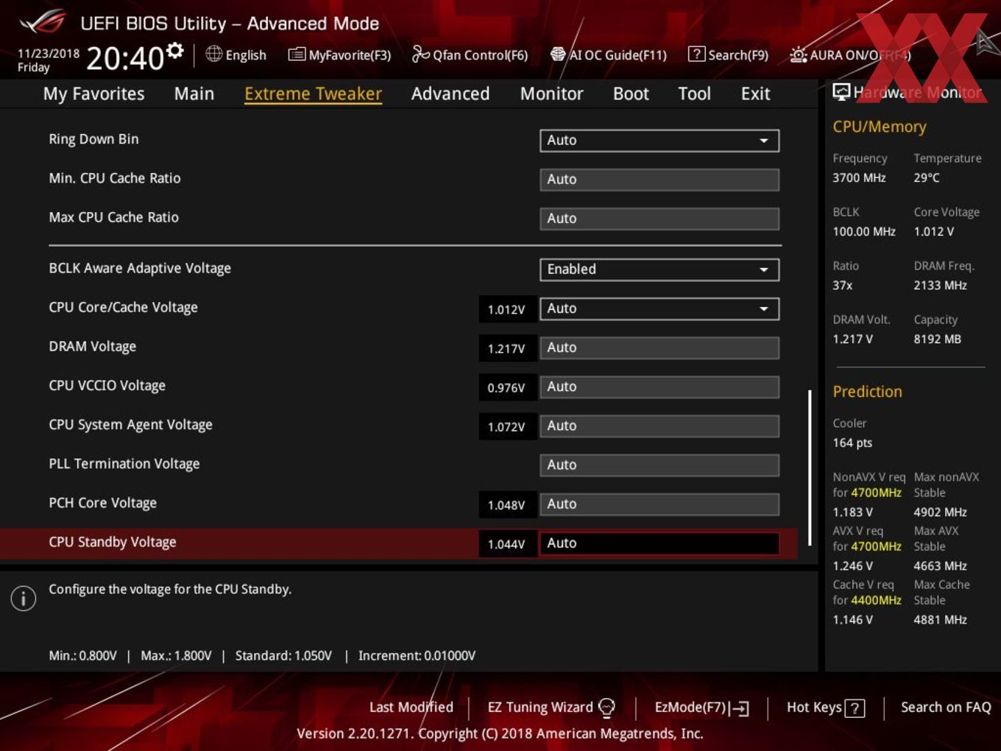Click the Hot Keys question mark icon
The width and height of the screenshot is (1001, 751).
click(x=855, y=708)
